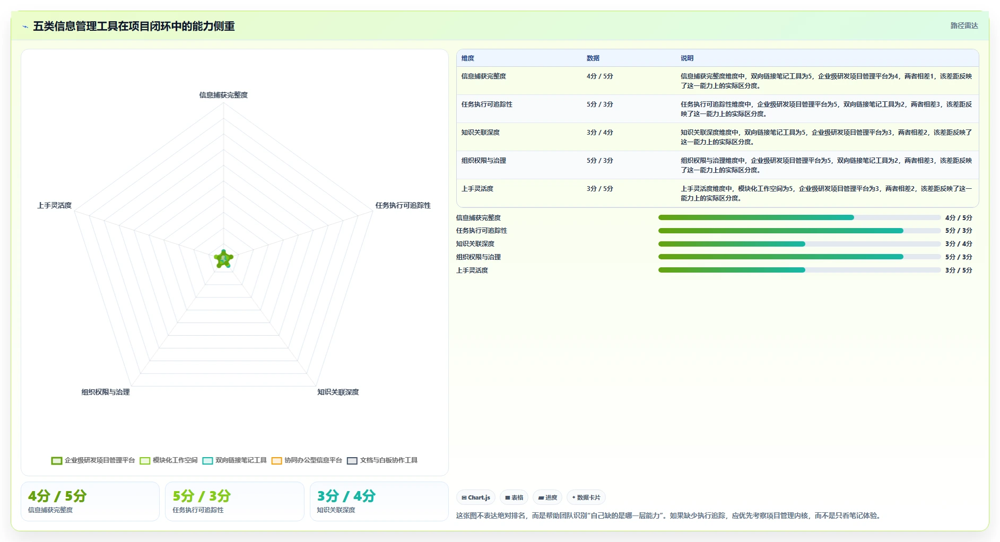Image resolution: width=1000 pixels, height=542 pixels.
Task: Click the 3分 / 5分 value beside 上手灵活度 bar
Action: (x=959, y=270)
